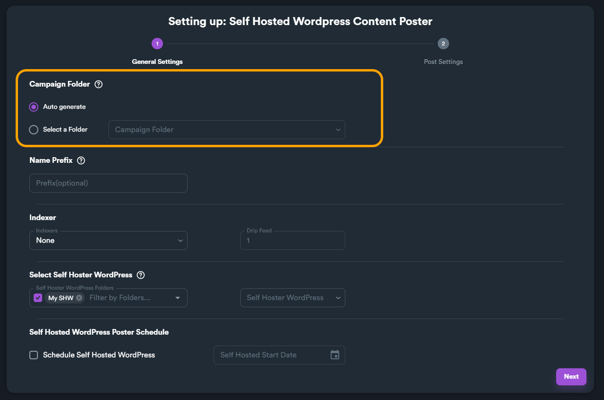Click the Campaign Folder help icon
Viewport: 604px width, 400px height.
99,84
